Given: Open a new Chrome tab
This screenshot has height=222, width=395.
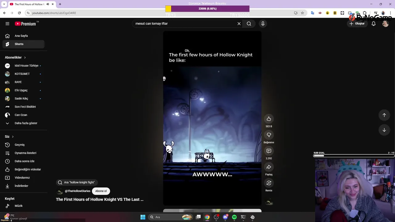Looking at the screenshot, I should [x=60, y=4].
